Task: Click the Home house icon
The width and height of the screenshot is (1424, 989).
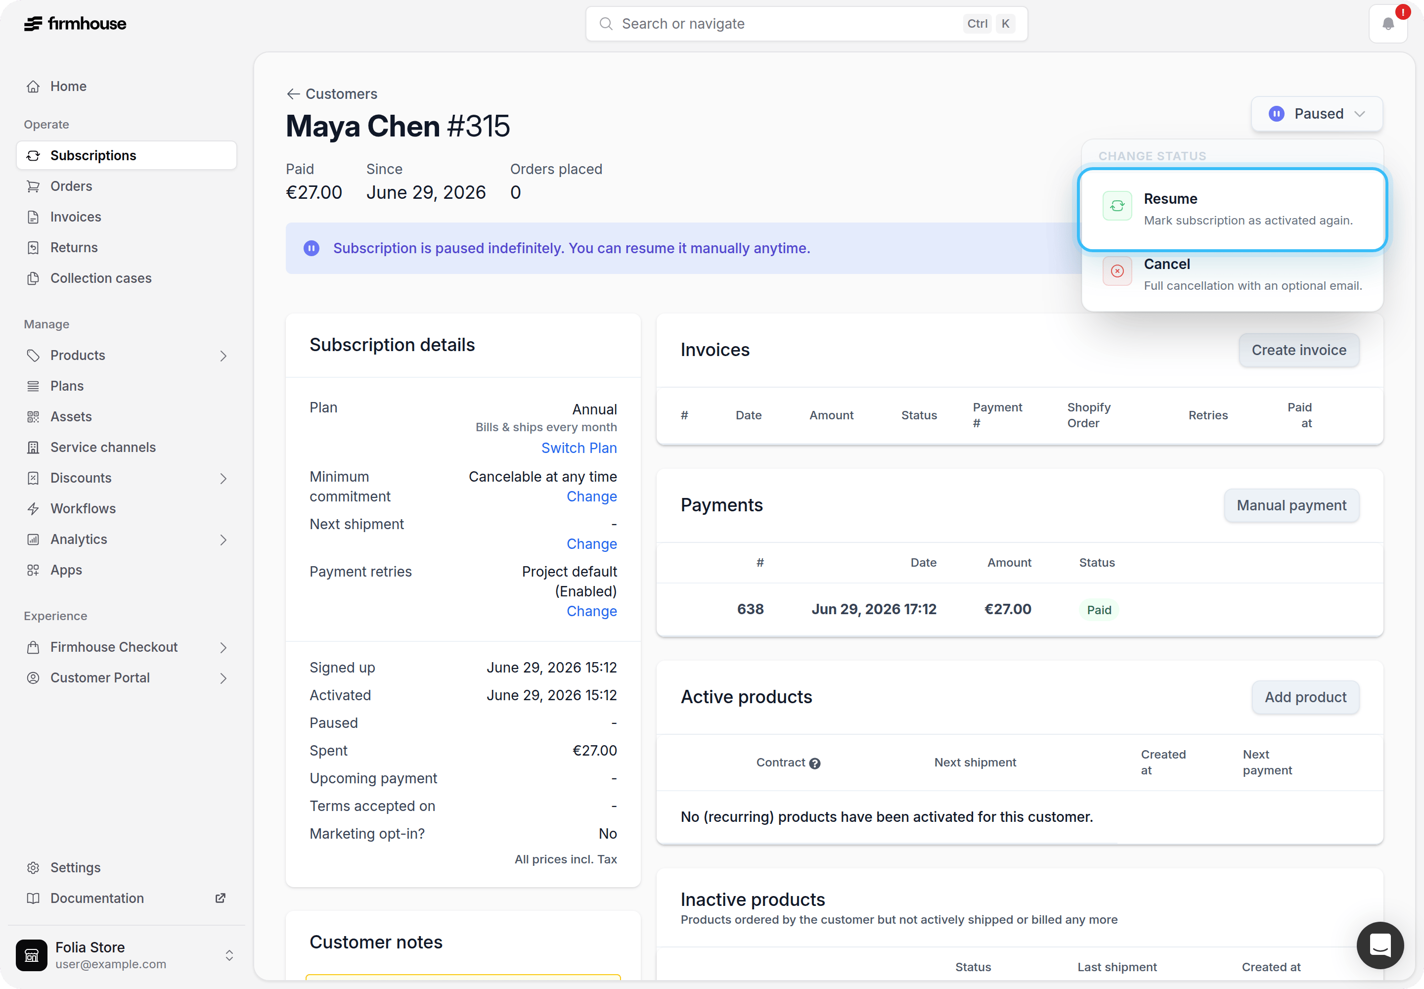Action: [34, 86]
